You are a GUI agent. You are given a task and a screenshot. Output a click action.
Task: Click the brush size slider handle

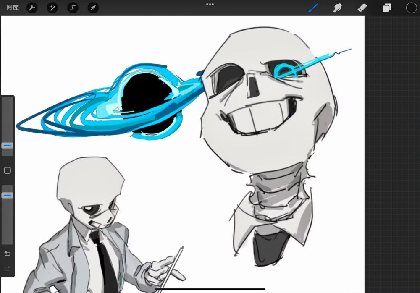pyautogui.click(x=8, y=145)
